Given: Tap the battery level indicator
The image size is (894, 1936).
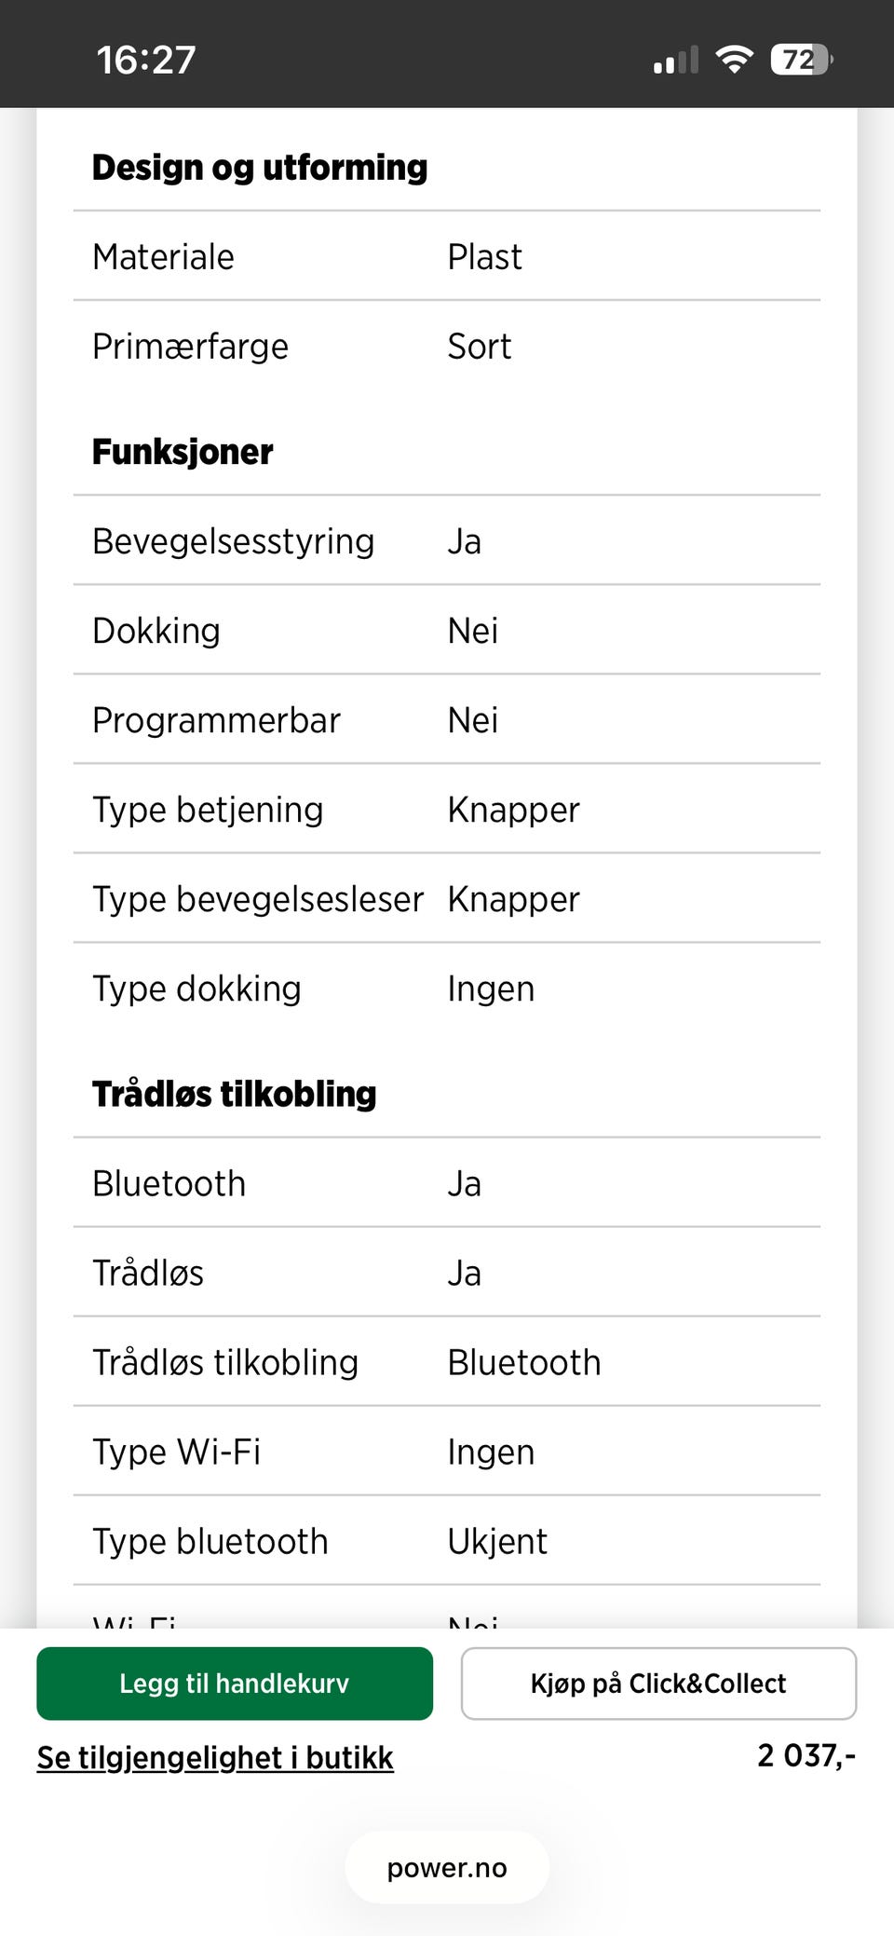Looking at the screenshot, I should (x=801, y=60).
